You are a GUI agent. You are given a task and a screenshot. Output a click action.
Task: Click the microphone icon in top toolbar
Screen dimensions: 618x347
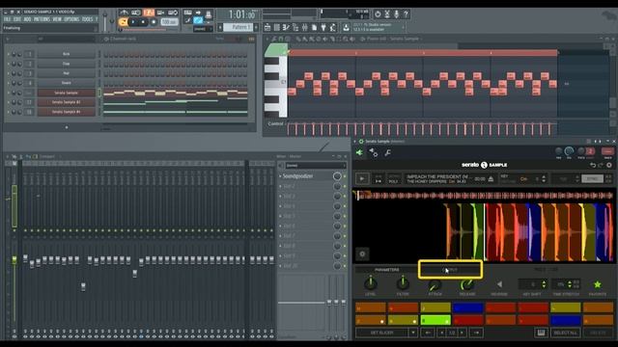pyautogui.click(x=397, y=14)
